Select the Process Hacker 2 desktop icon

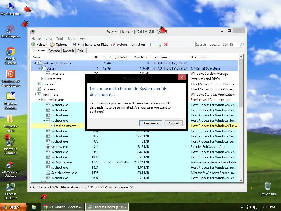tap(11, 191)
